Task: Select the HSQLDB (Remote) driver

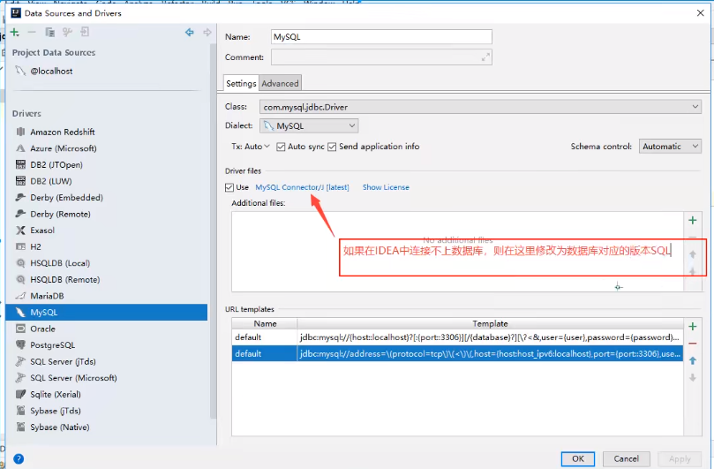Action: pyautogui.click(x=107, y=279)
